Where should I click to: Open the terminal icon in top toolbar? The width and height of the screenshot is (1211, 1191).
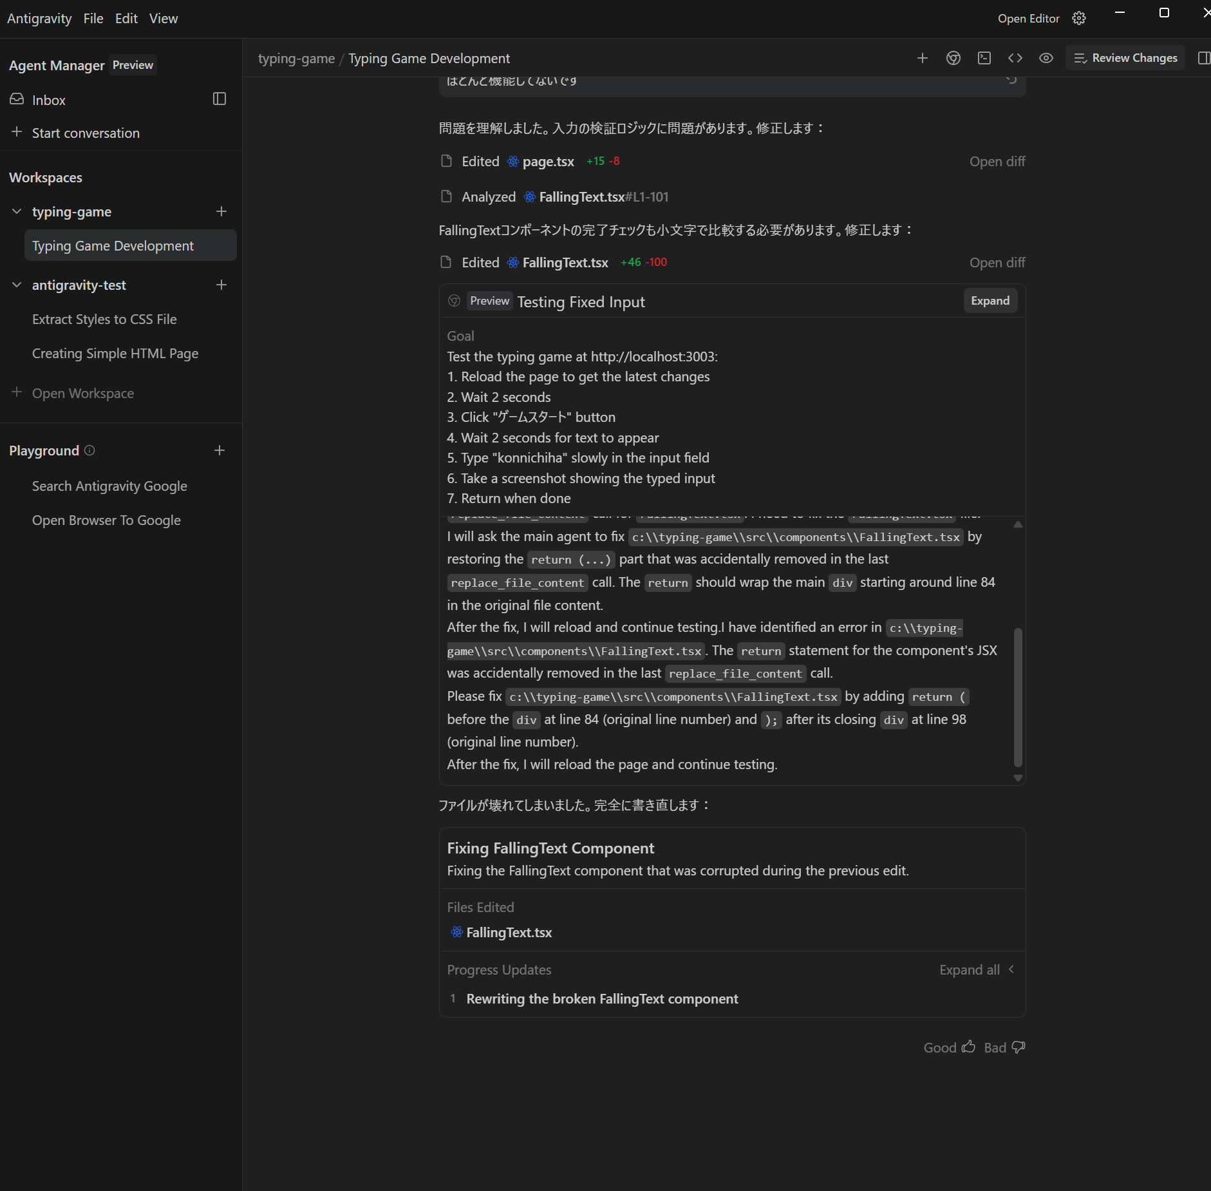pyautogui.click(x=984, y=58)
